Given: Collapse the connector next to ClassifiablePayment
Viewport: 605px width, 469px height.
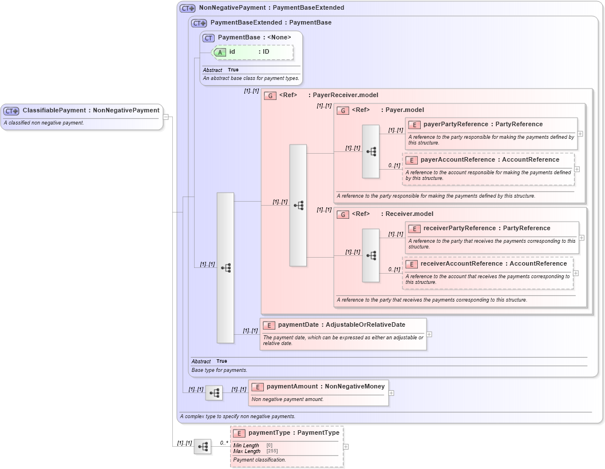Looking at the screenshot, I should point(165,117).
